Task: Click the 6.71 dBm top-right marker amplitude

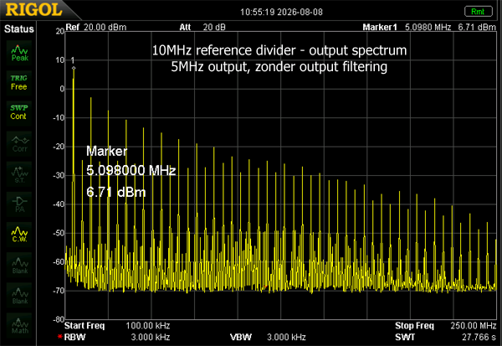Action: click(x=477, y=28)
